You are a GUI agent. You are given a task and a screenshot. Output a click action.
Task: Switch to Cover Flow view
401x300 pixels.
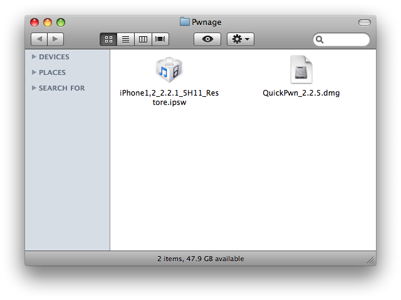[x=160, y=39]
